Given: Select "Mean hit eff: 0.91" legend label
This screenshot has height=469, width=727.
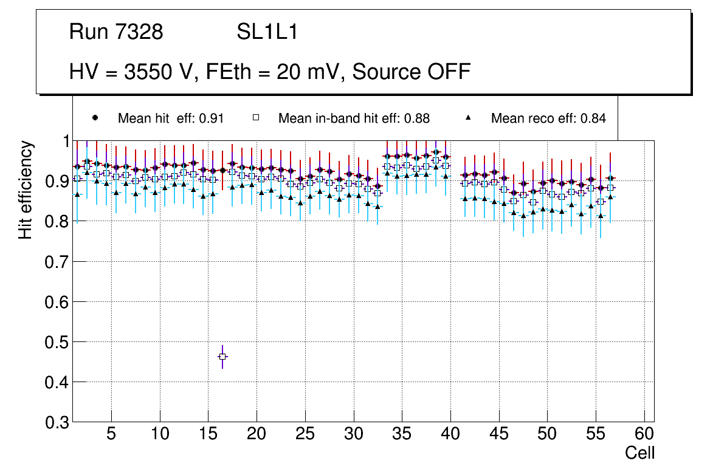Looking at the screenshot, I should (171, 118).
